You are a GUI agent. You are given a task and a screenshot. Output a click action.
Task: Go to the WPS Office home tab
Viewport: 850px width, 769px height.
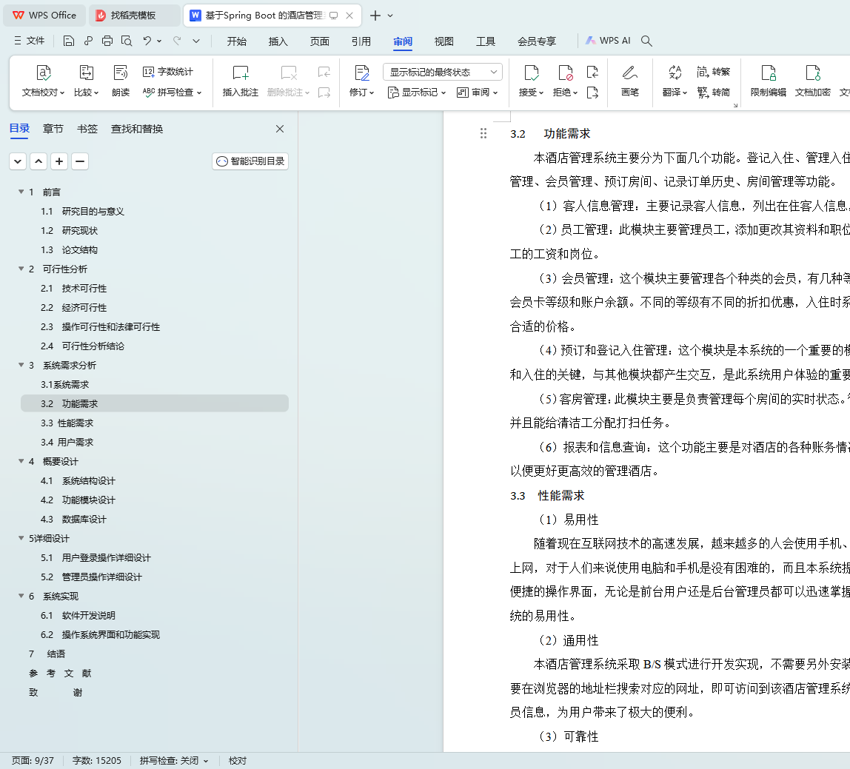[44, 16]
